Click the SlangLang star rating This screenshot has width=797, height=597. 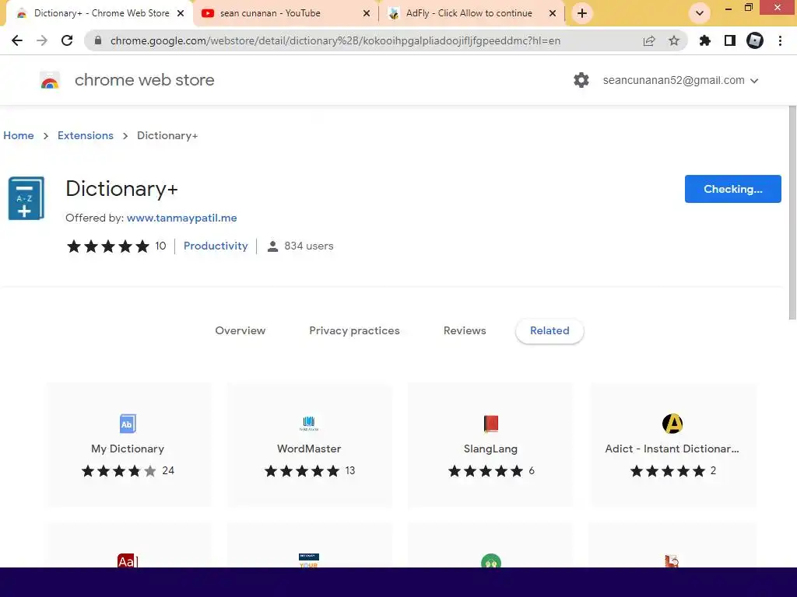click(x=486, y=471)
